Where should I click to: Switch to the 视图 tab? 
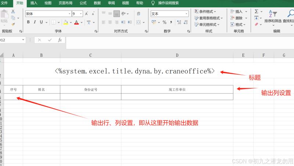click(125, 3)
